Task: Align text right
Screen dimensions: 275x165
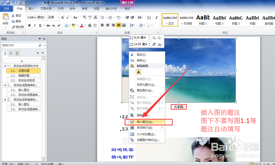Action: click(113, 25)
